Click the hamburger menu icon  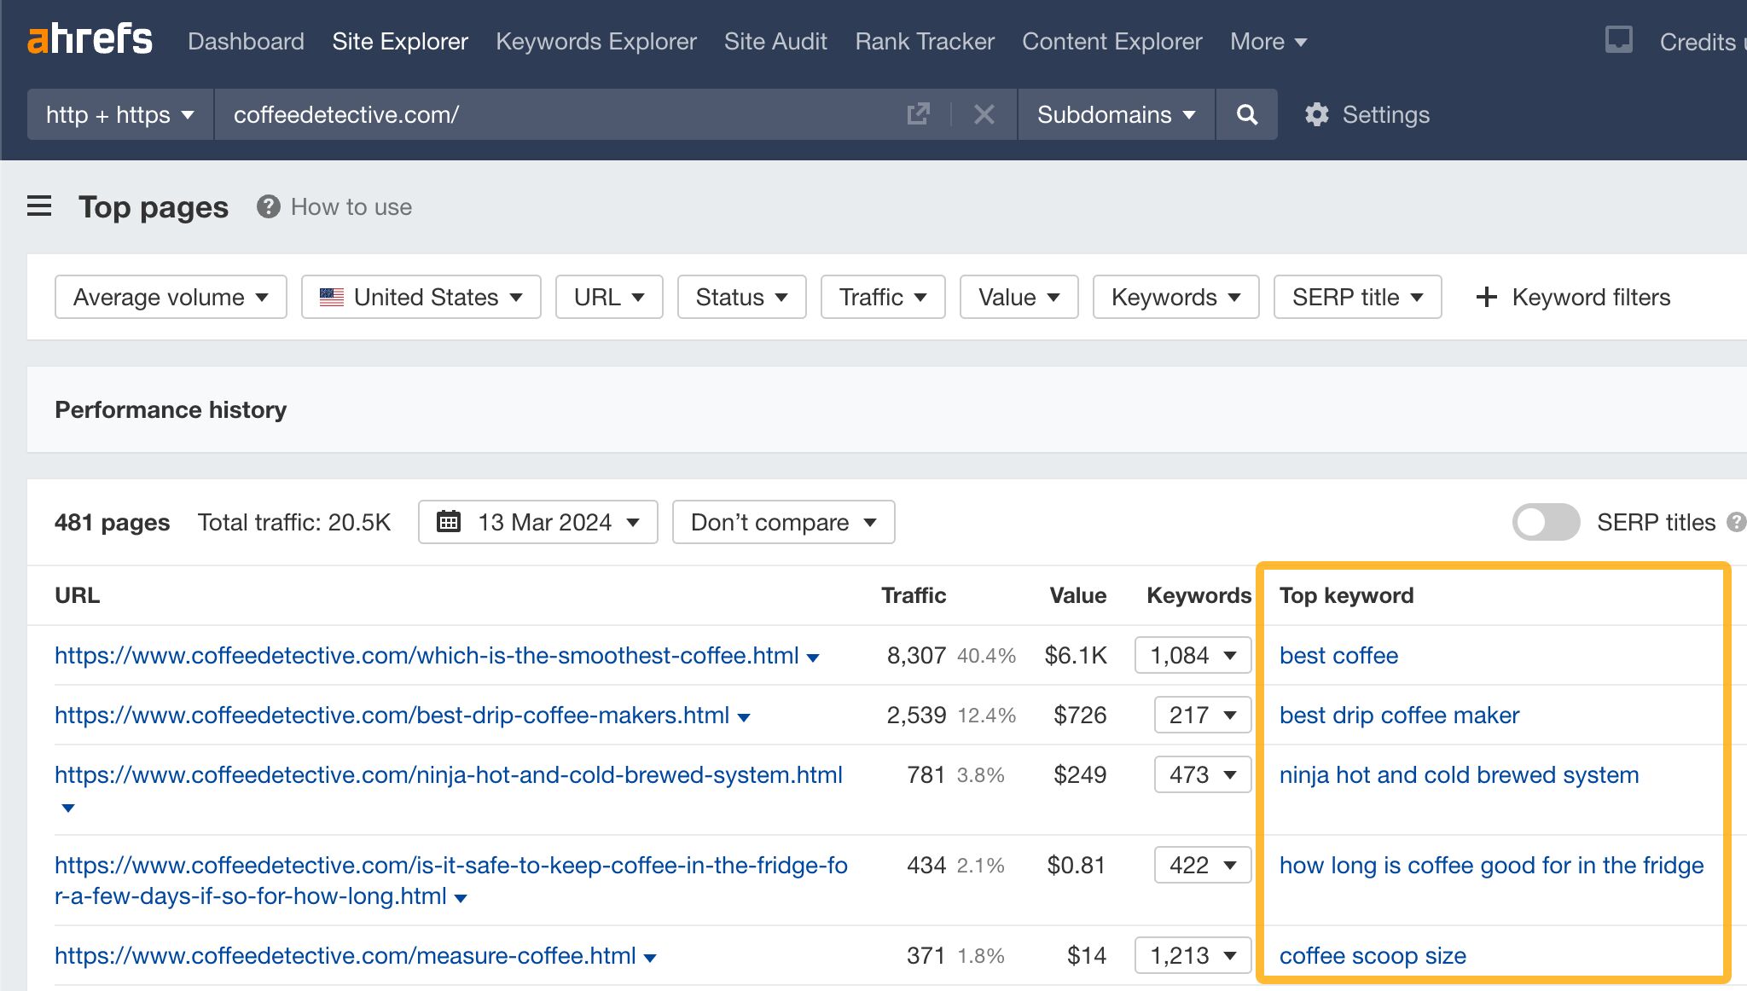coord(39,206)
